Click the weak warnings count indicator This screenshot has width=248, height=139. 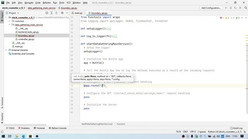(232, 18)
